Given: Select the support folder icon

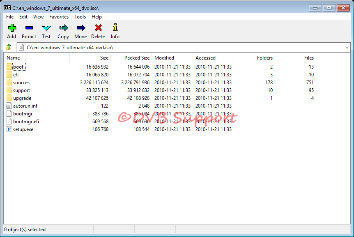Looking at the screenshot, I should click(x=9, y=90).
